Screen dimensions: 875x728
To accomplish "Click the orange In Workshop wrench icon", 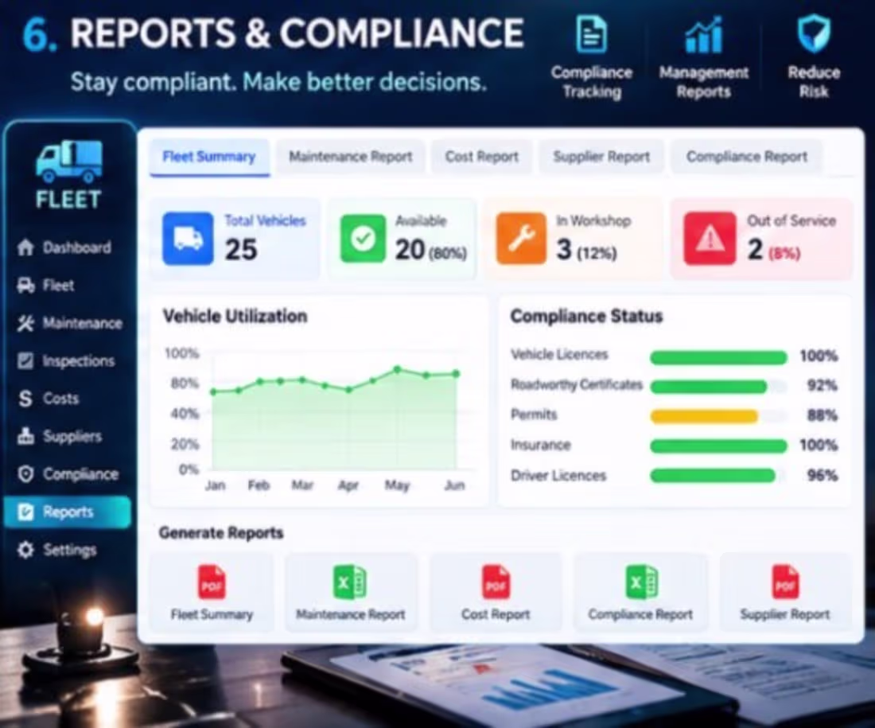I will point(521,239).
